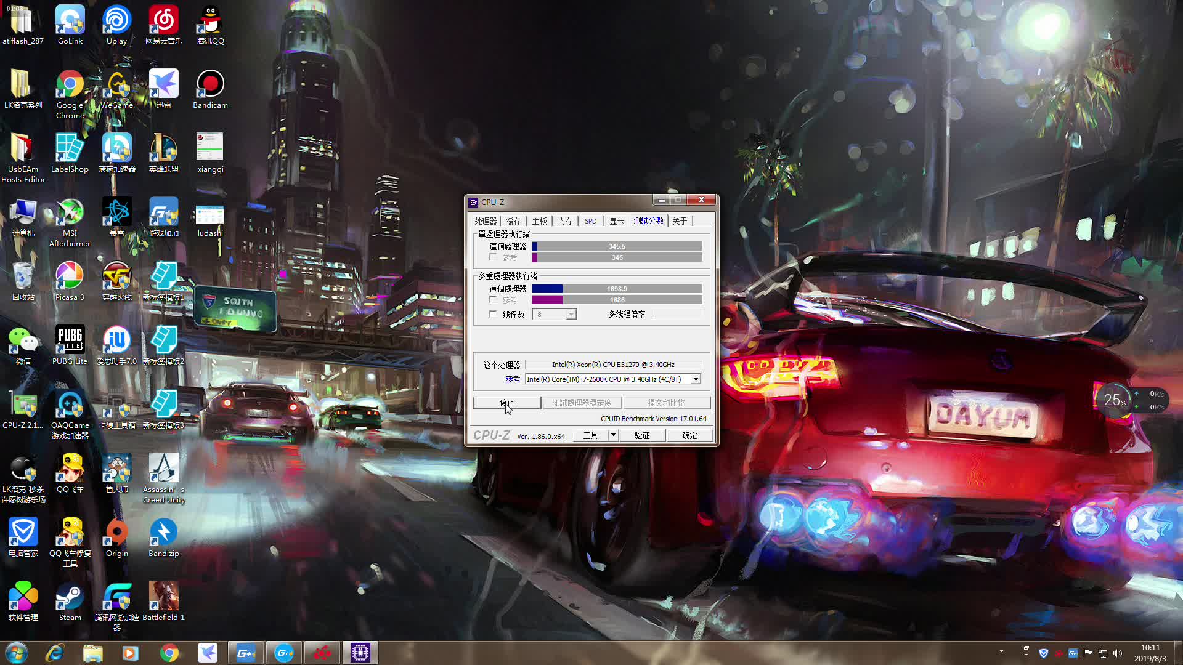Screen dimensions: 1183x665
Task: Click 提交和比较 to submit results
Action: click(x=665, y=402)
